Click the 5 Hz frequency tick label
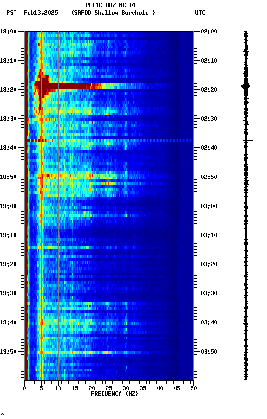 41,388
